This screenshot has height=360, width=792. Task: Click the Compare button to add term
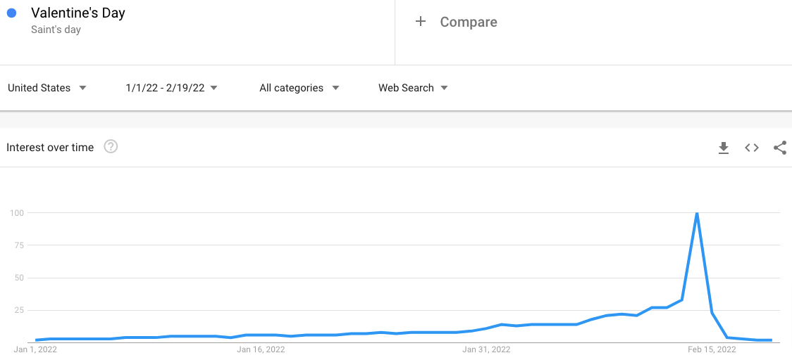pyautogui.click(x=469, y=22)
